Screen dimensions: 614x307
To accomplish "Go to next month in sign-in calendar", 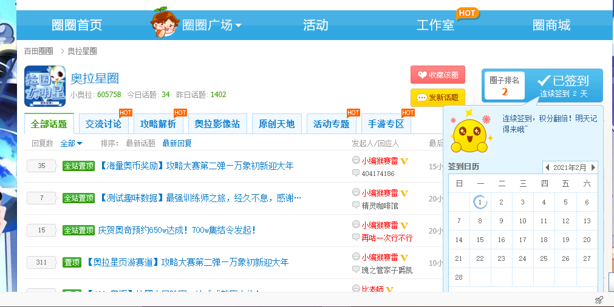I will (593, 167).
